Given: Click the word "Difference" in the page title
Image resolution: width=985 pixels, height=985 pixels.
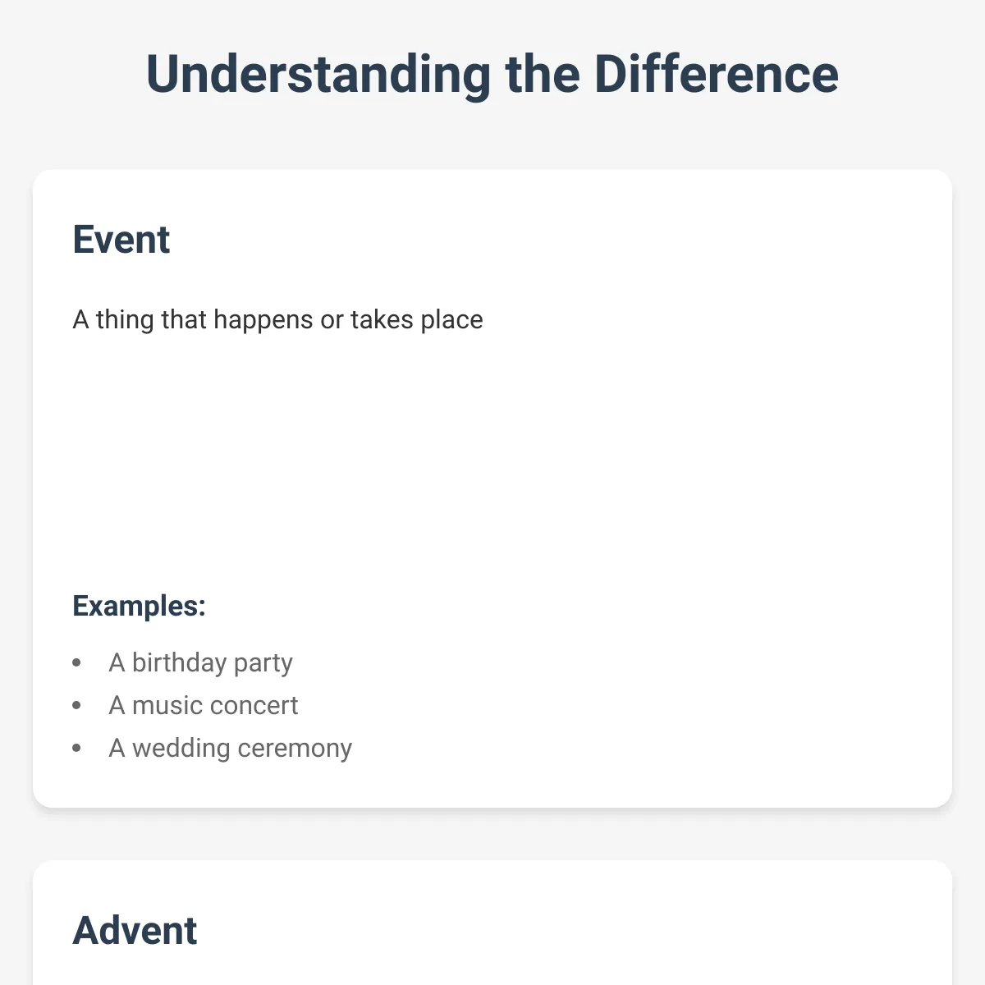Looking at the screenshot, I should coord(716,74).
